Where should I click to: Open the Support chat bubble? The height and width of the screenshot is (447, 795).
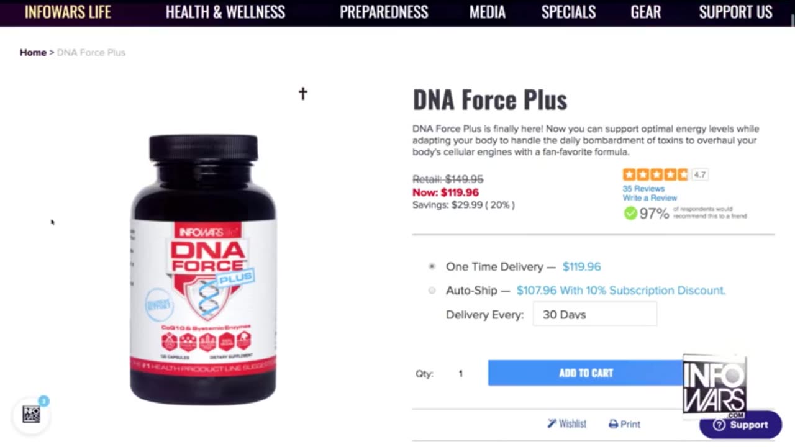tap(740, 425)
